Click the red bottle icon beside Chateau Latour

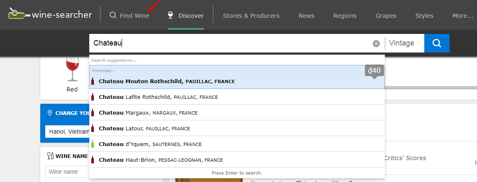[93, 128]
